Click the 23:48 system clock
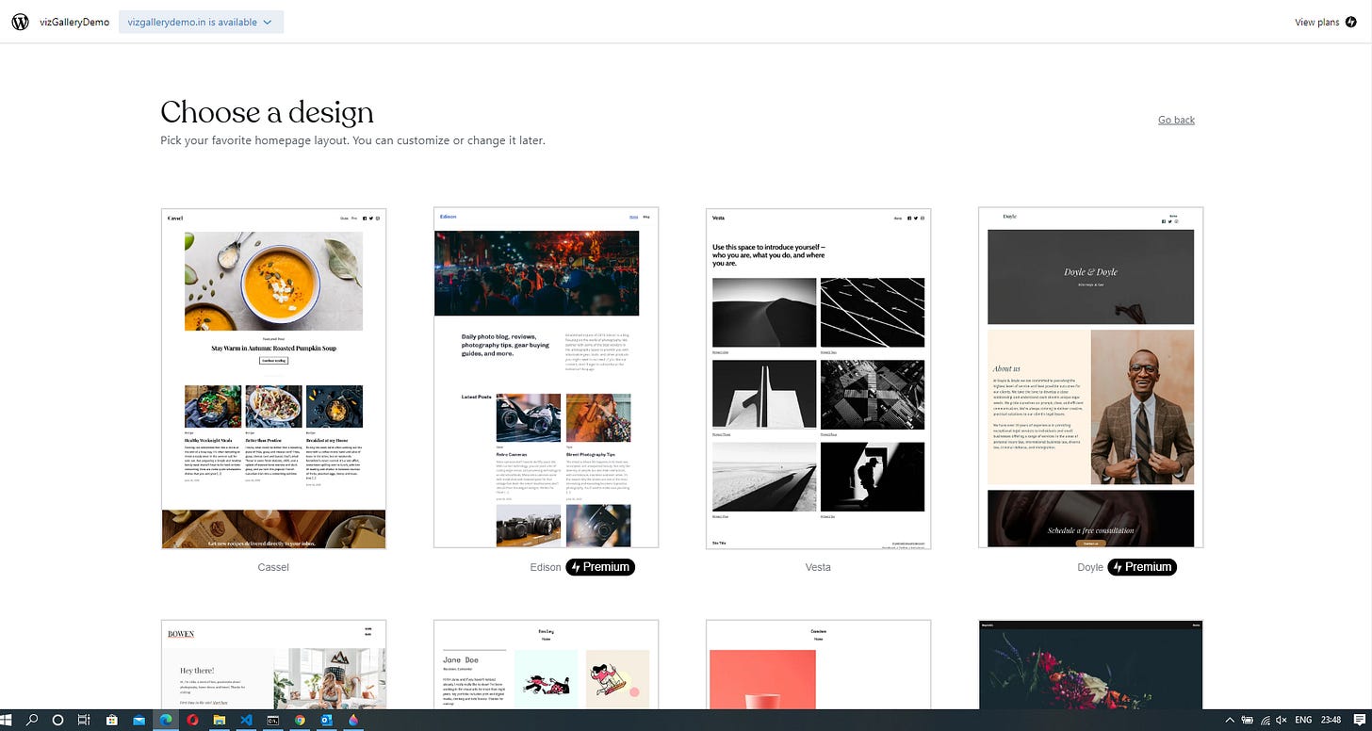This screenshot has width=1372, height=731. (1331, 720)
